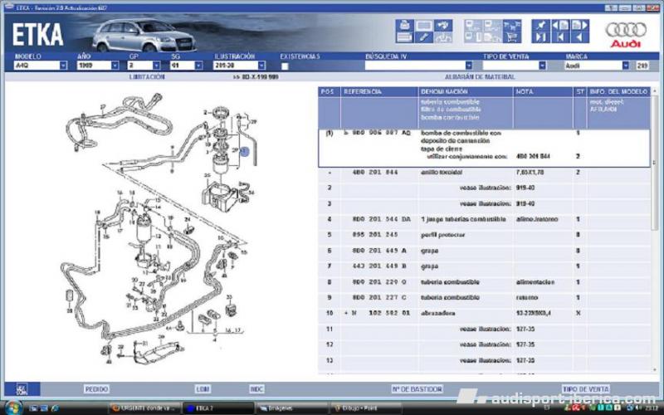Click the skip-to-end arrow-with-bar icon

[x=541, y=37]
